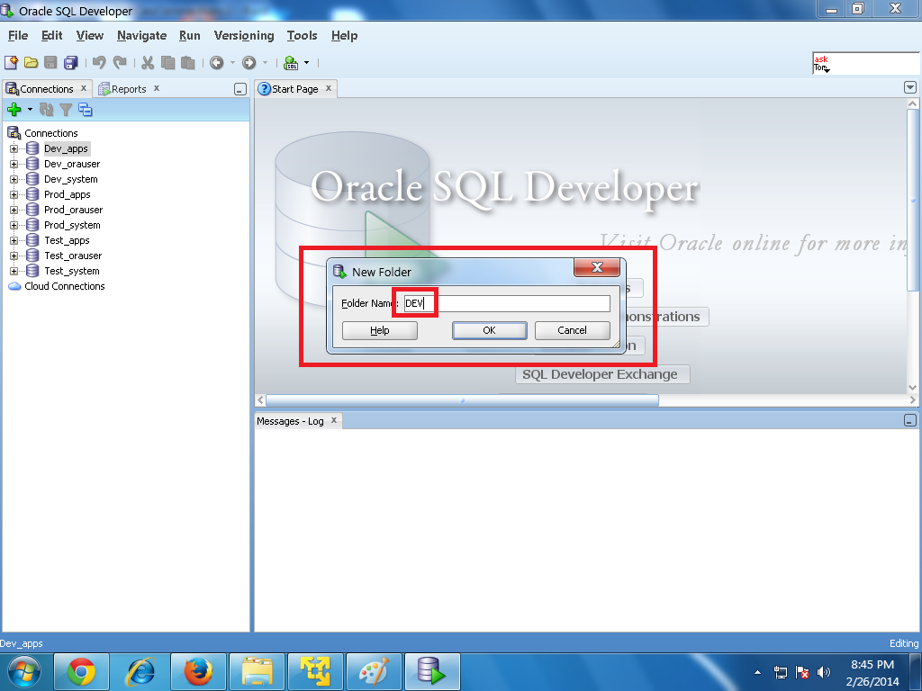Click the Folder Name input field
Image resolution: width=922 pixels, height=691 pixels.
point(507,303)
